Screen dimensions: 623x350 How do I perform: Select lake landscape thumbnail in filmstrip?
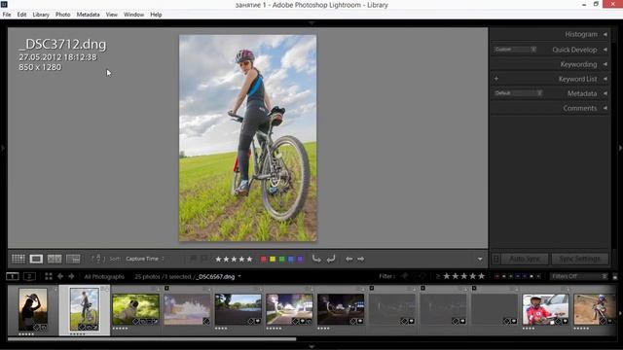[x=238, y=309]
